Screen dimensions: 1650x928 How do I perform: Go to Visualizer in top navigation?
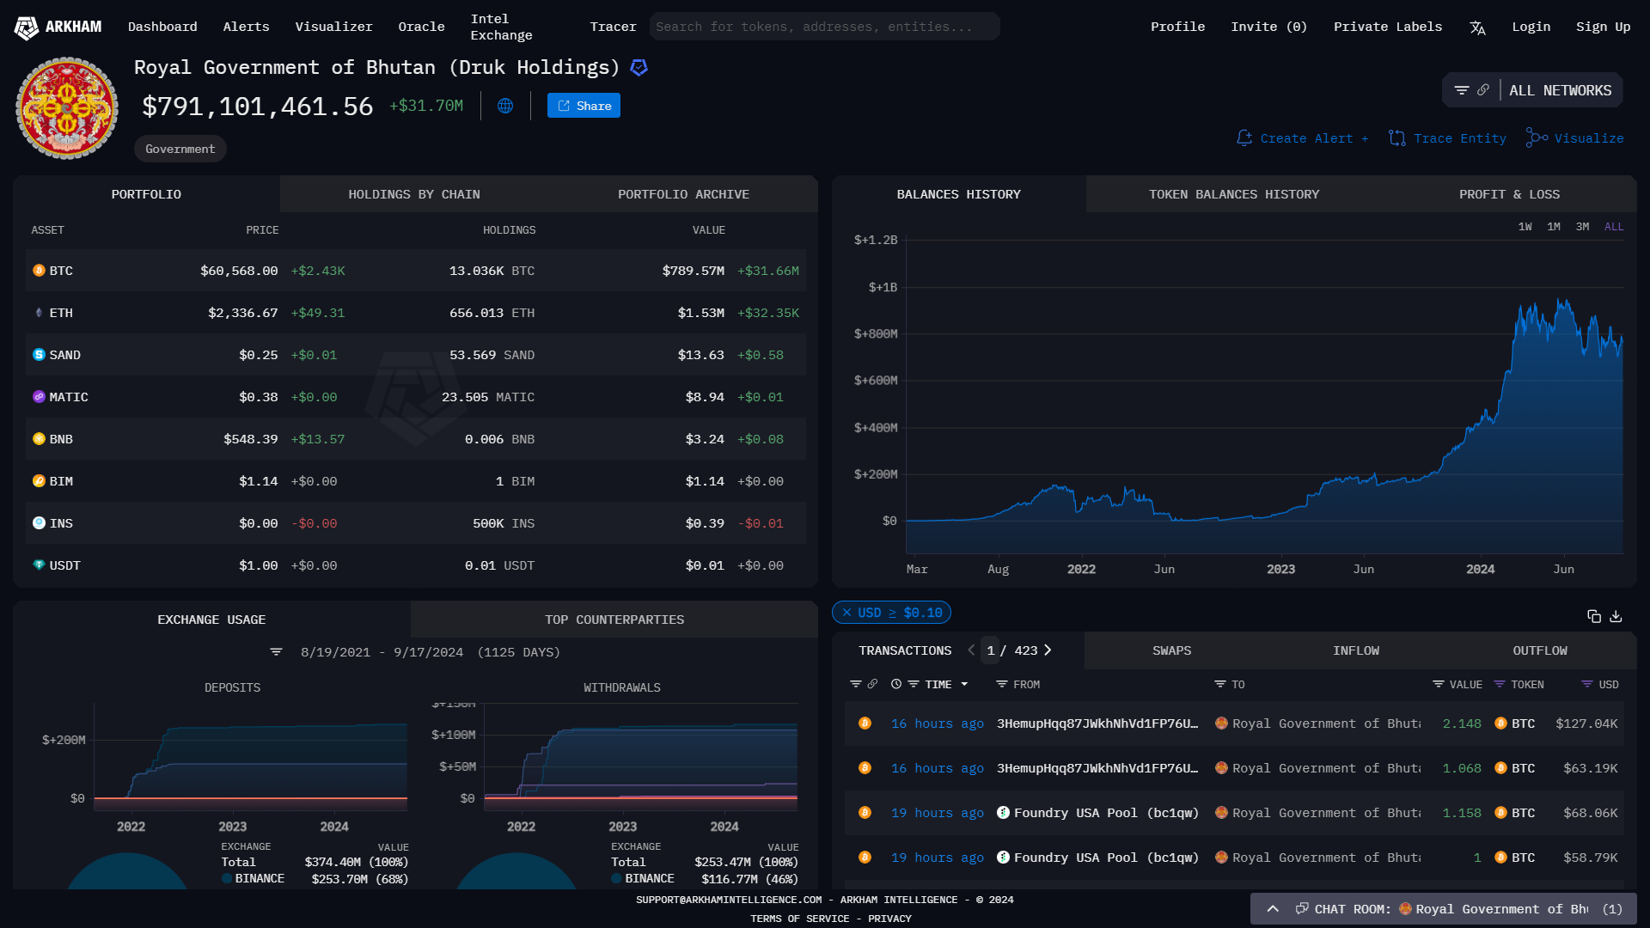(333, 27)
